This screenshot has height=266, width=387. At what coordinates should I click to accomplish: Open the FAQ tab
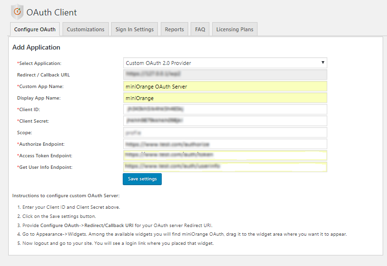(200, 29)
